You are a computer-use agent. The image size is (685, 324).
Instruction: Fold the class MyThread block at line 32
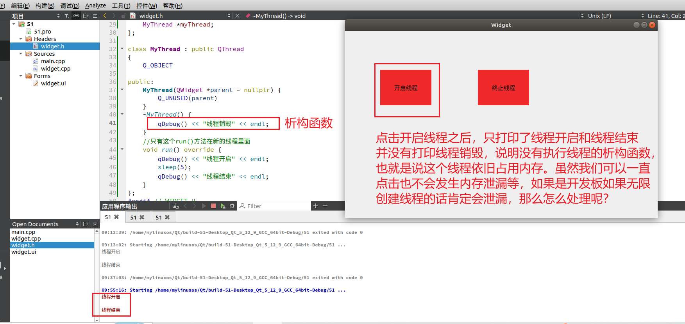pos(122,49)
